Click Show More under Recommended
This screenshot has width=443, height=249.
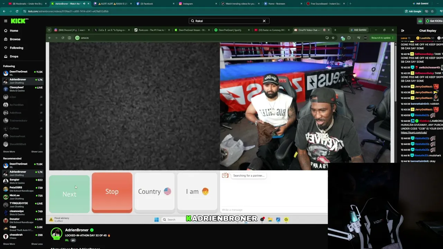point(9,244)
